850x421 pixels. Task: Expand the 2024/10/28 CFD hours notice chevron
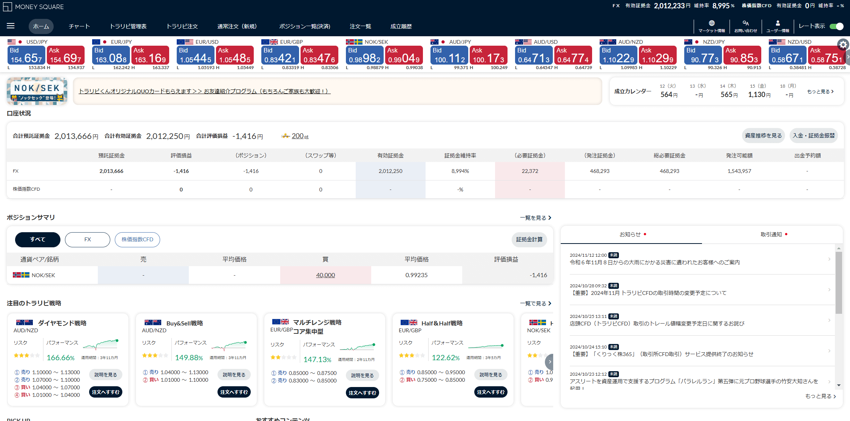pyautogui.click(x=830, y=290)
